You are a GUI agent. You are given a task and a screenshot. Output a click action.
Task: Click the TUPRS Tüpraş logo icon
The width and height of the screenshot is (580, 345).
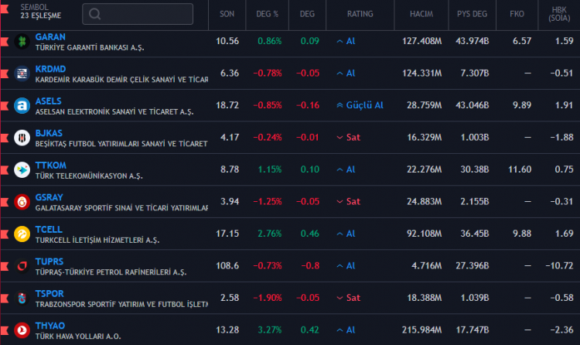pos(22,266)
